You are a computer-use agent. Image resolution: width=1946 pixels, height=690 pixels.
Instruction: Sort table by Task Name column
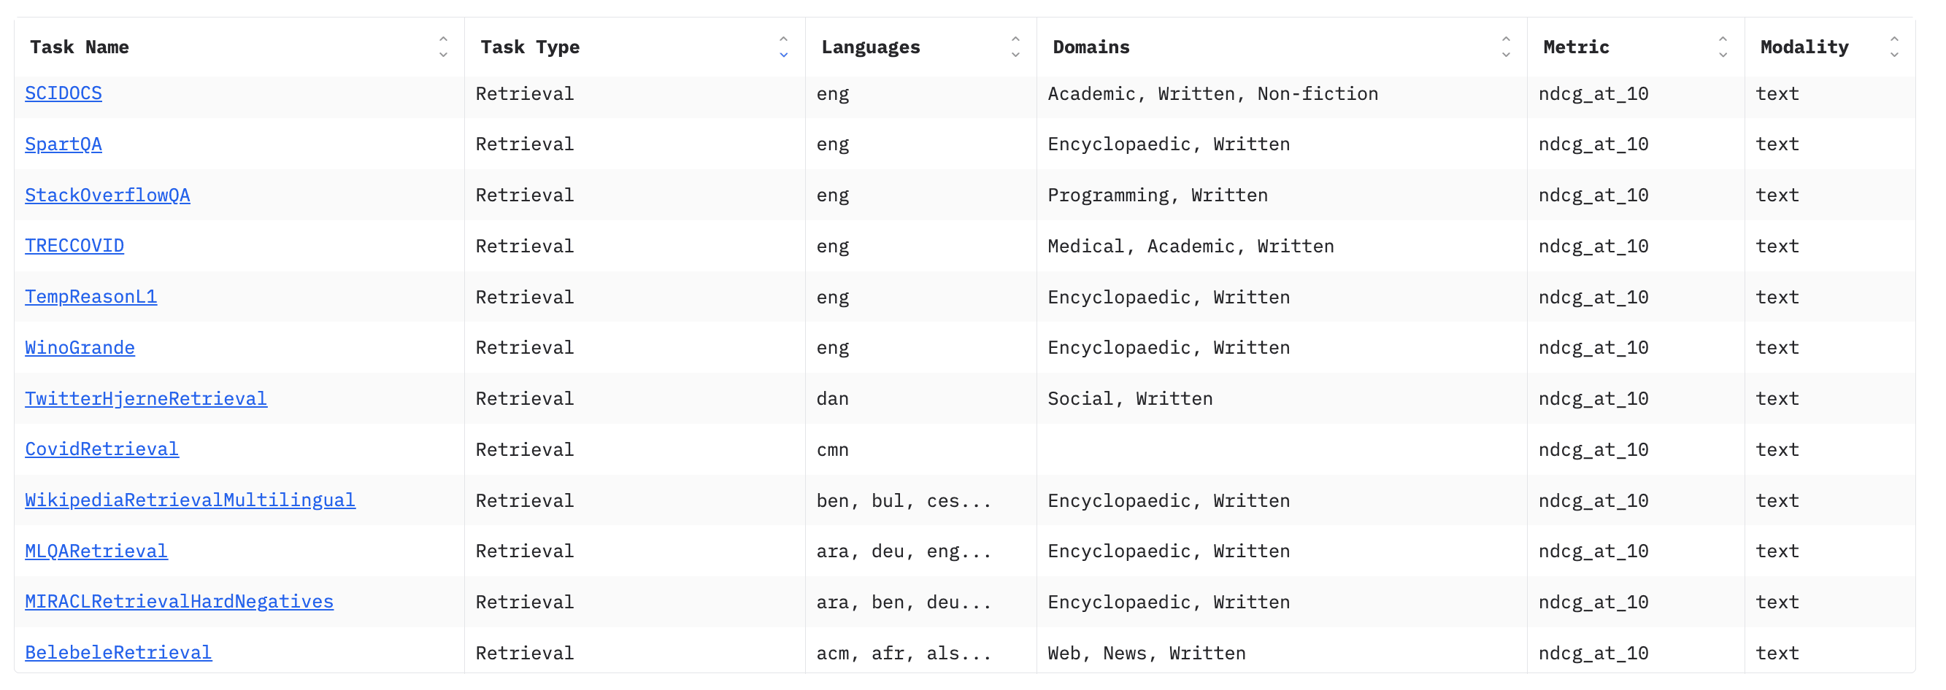(x=444, y=47)
